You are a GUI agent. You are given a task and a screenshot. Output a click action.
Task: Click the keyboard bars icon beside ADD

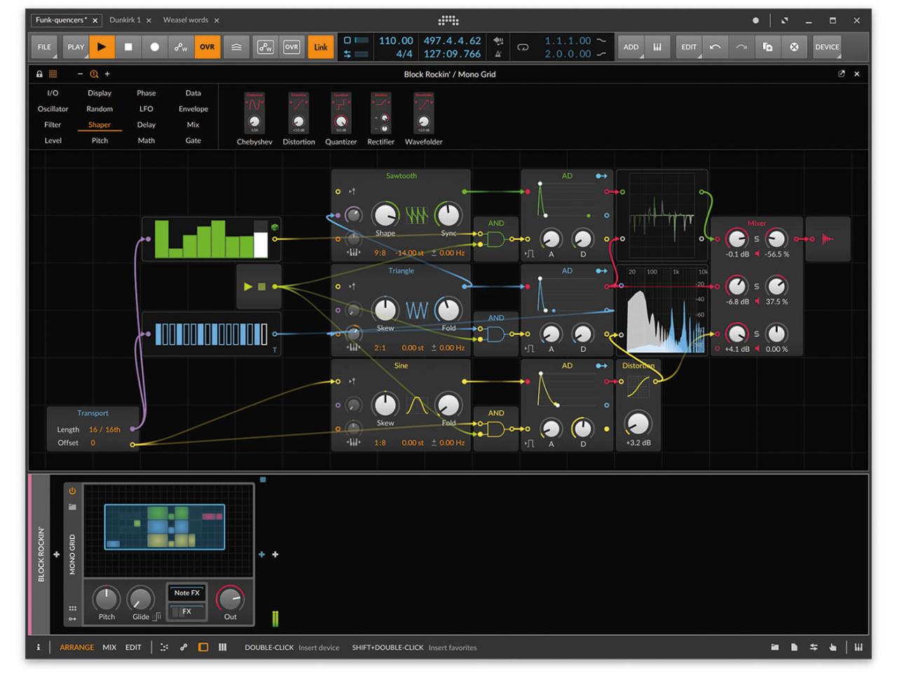pyautogui.click(x=657, y=47)
